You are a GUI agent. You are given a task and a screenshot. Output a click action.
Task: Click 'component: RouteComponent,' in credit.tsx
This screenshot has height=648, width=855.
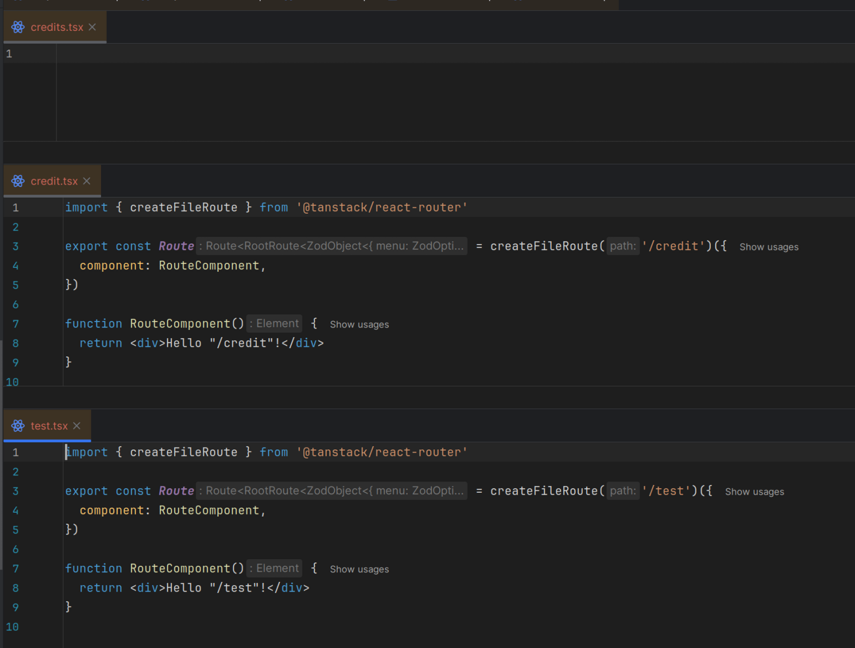pyautogui.click(x=173, y=265)
